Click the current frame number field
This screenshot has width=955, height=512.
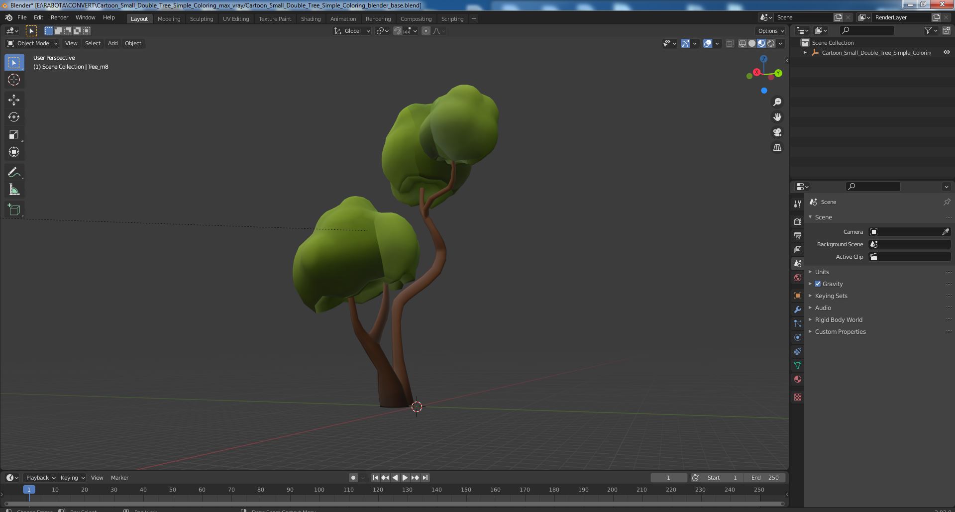668,478
